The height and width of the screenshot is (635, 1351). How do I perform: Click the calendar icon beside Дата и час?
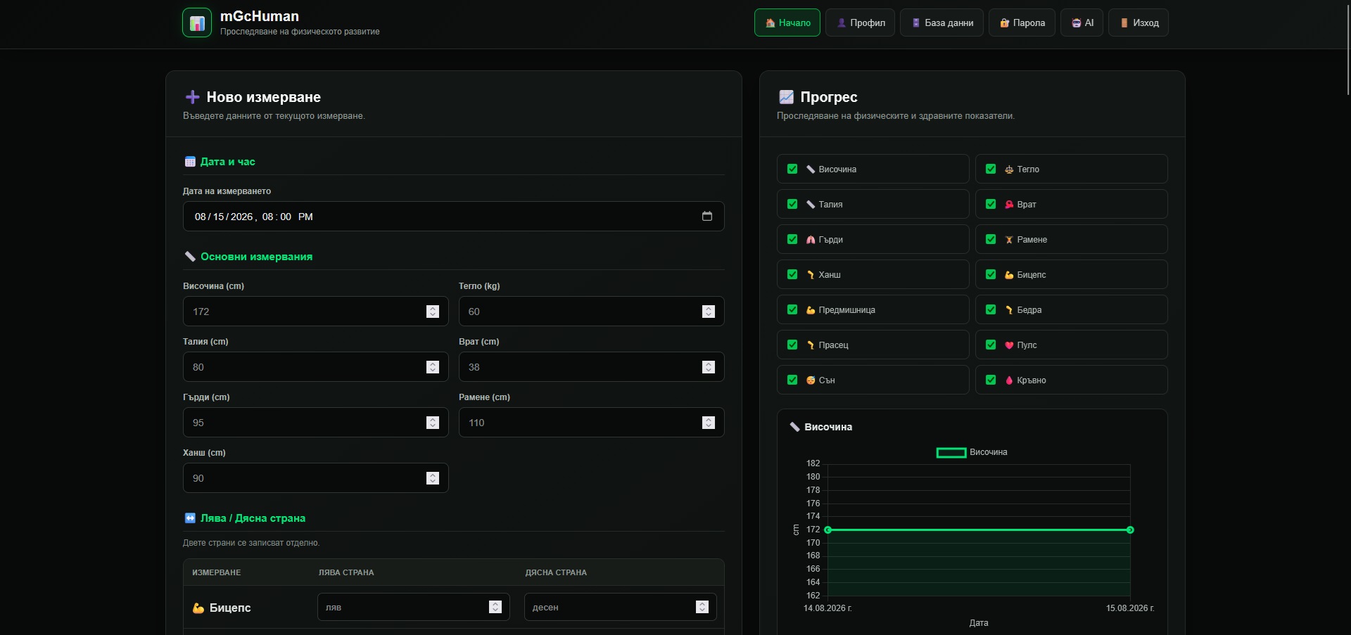click(190, 162)
